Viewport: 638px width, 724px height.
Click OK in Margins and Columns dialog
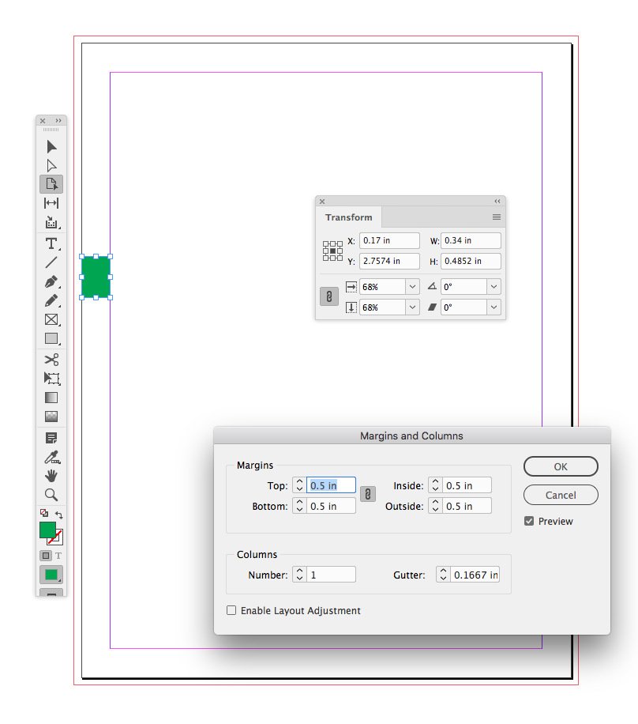(x=561, y=466)
